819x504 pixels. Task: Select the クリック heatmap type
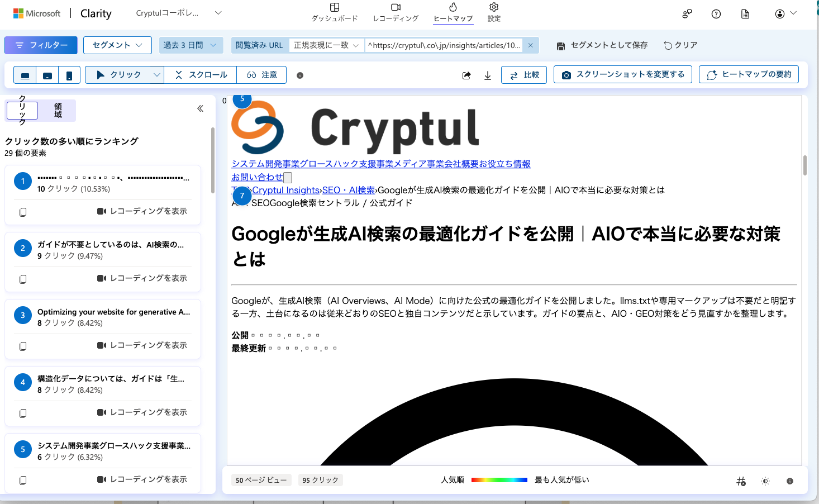coord(118,75)
